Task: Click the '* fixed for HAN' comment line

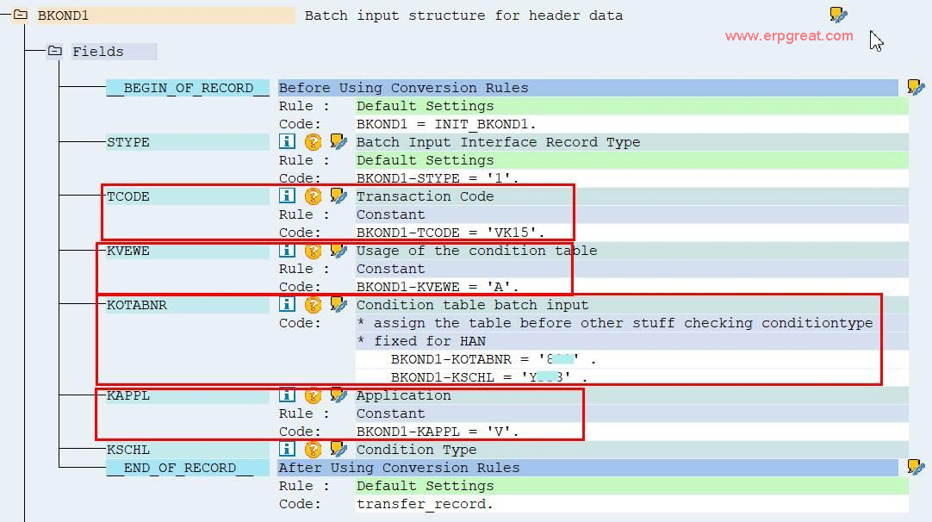Action: 421,341
